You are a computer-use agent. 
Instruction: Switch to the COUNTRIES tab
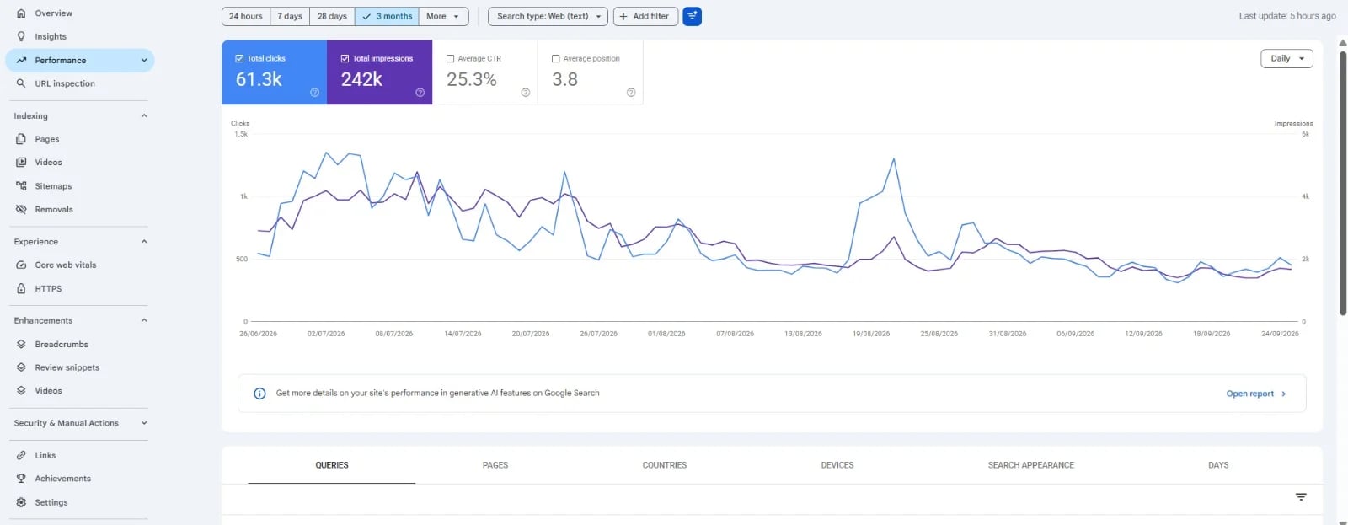[665, 465]
